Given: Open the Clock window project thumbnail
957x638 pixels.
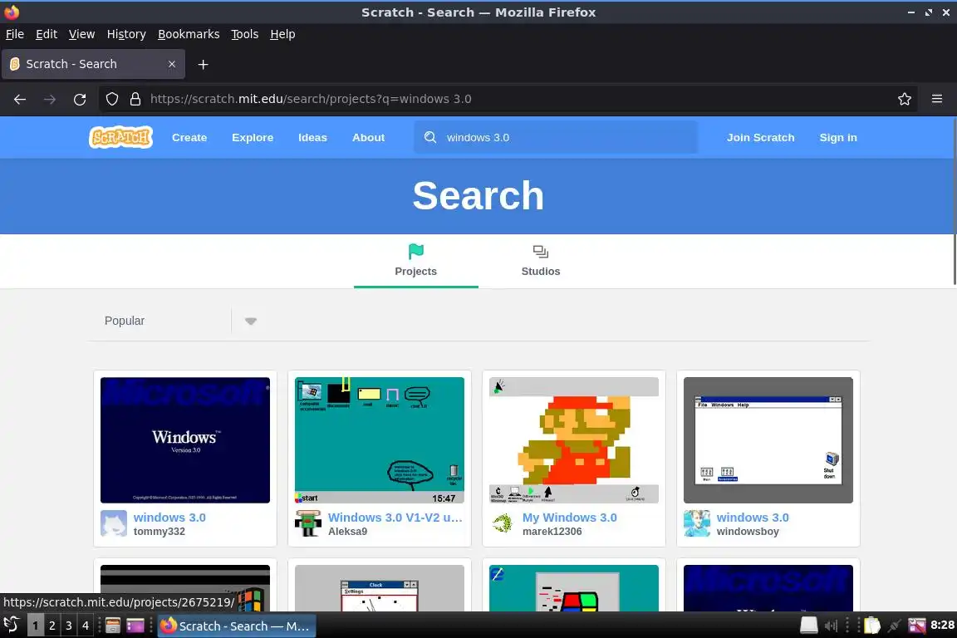Looking at the screenshot, I should (x=379, y=587).
